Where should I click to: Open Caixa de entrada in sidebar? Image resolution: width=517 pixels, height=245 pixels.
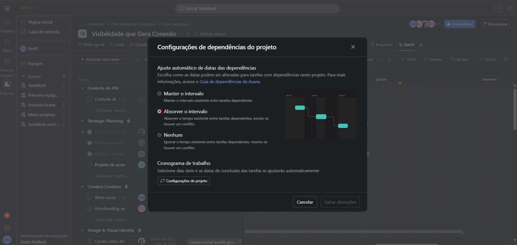[x=43, y=32]
